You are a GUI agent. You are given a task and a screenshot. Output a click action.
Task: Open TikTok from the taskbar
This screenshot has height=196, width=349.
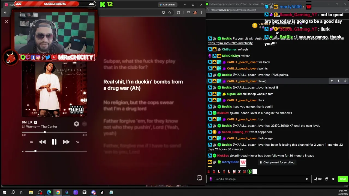click(x=102, y=192)
